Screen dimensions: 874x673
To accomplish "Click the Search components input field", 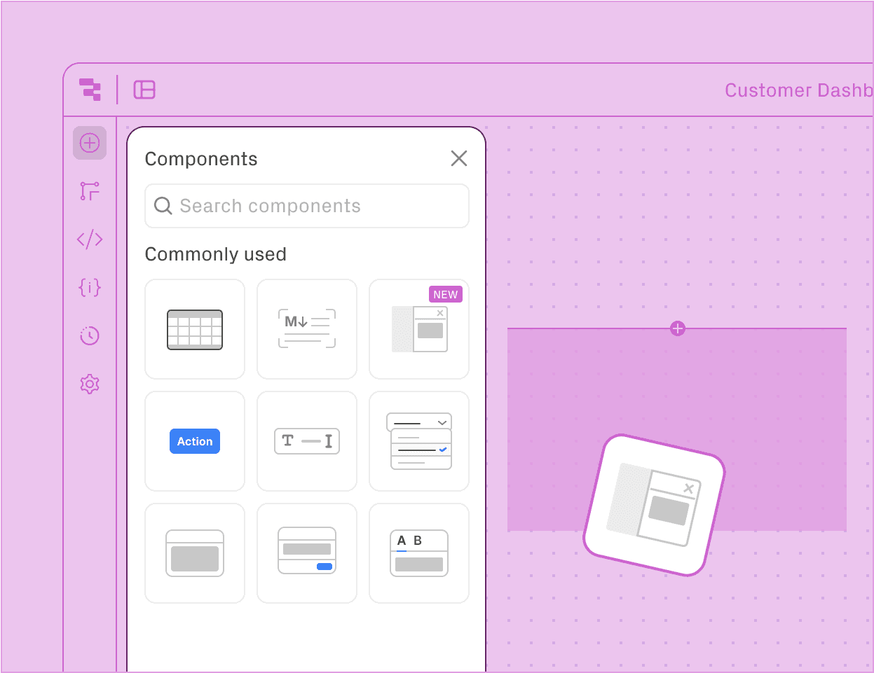I will coord(306,206).
